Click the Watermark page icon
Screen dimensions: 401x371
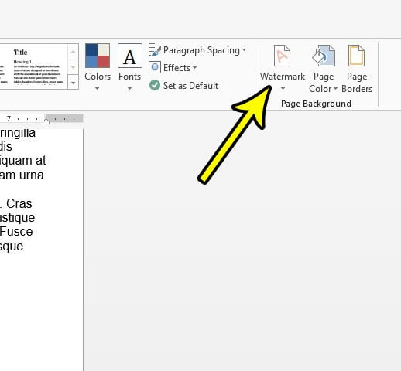click(282, 56)
